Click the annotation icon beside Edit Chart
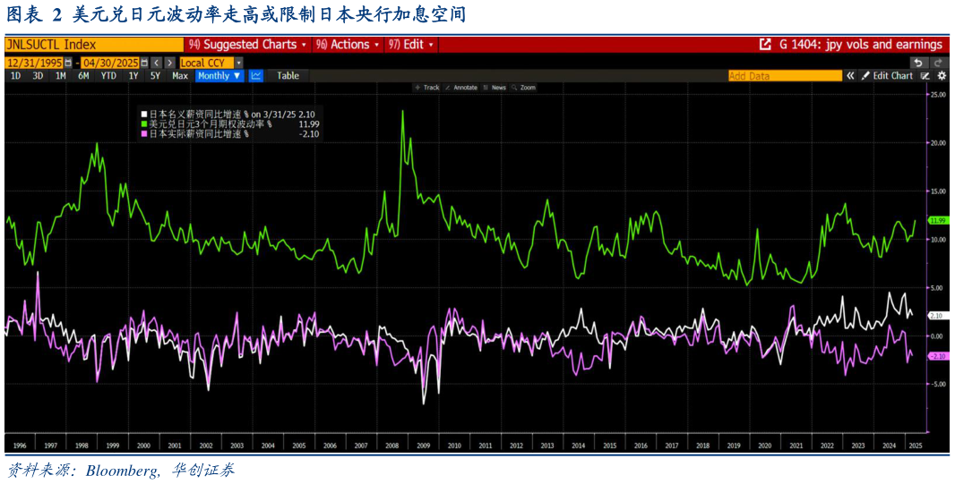Screen dimensions: 955x484 click(925, 76)
